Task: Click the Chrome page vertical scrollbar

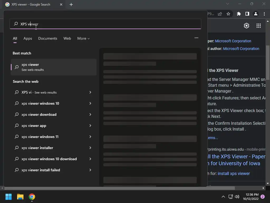Action: tap(268, 62)
